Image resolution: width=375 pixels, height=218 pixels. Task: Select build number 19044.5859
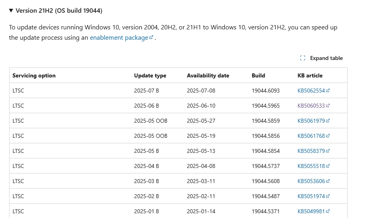pos(266,121)
